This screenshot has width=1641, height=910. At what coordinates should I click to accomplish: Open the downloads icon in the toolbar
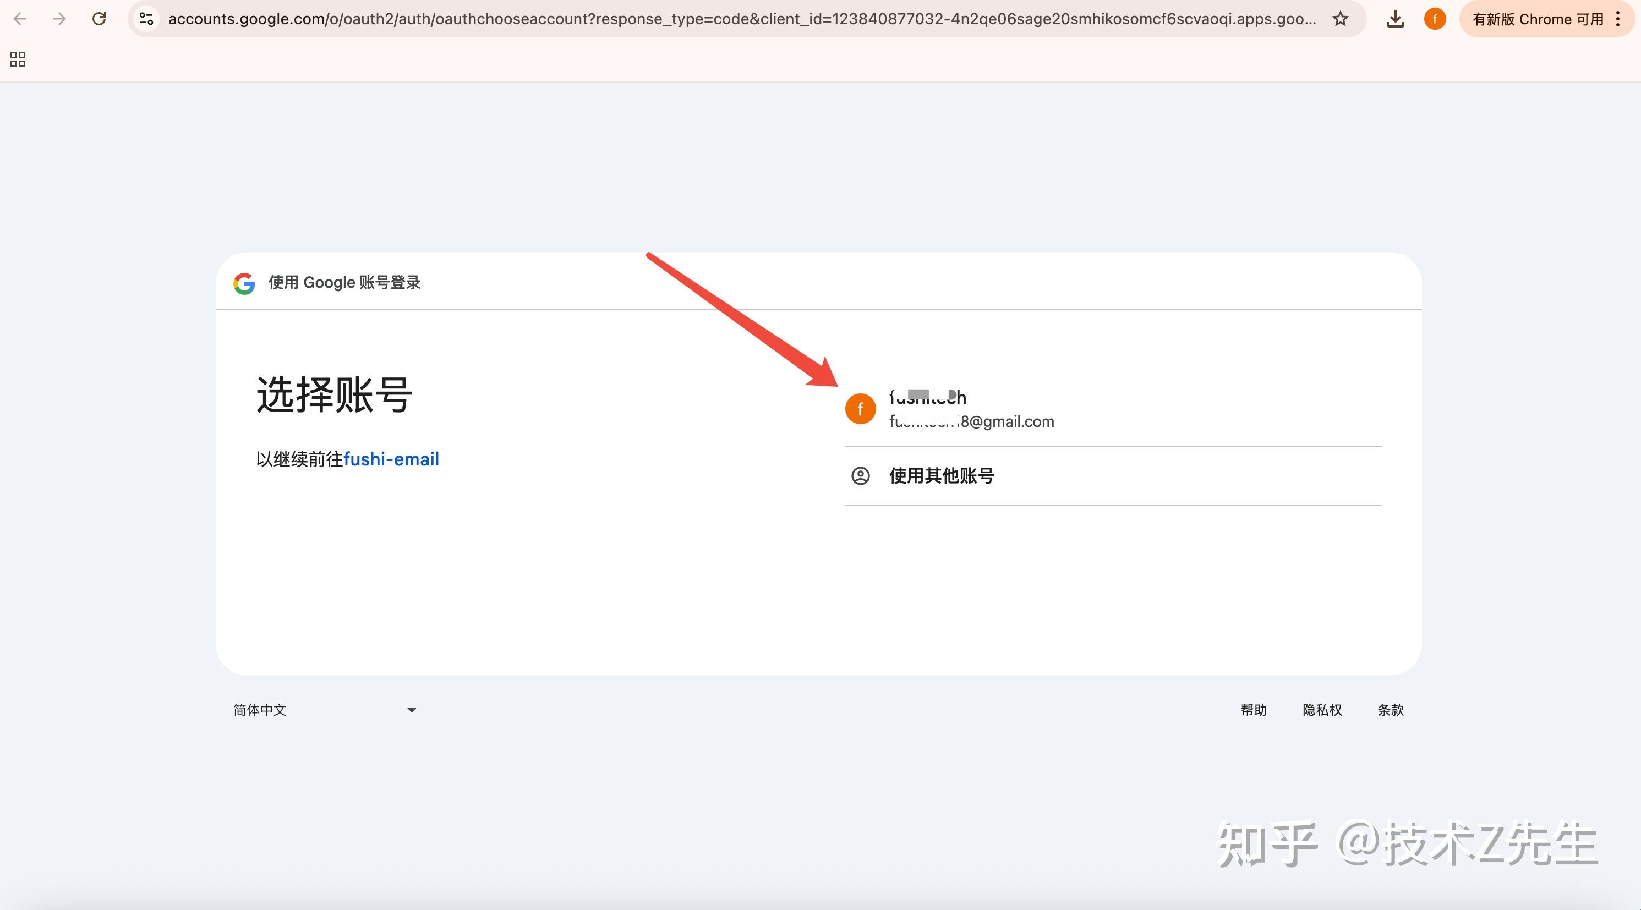coord(1395,19)
